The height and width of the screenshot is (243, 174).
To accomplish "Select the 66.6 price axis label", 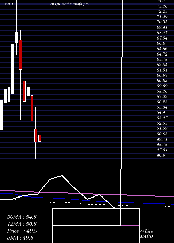I will click(x=161, y=44).
